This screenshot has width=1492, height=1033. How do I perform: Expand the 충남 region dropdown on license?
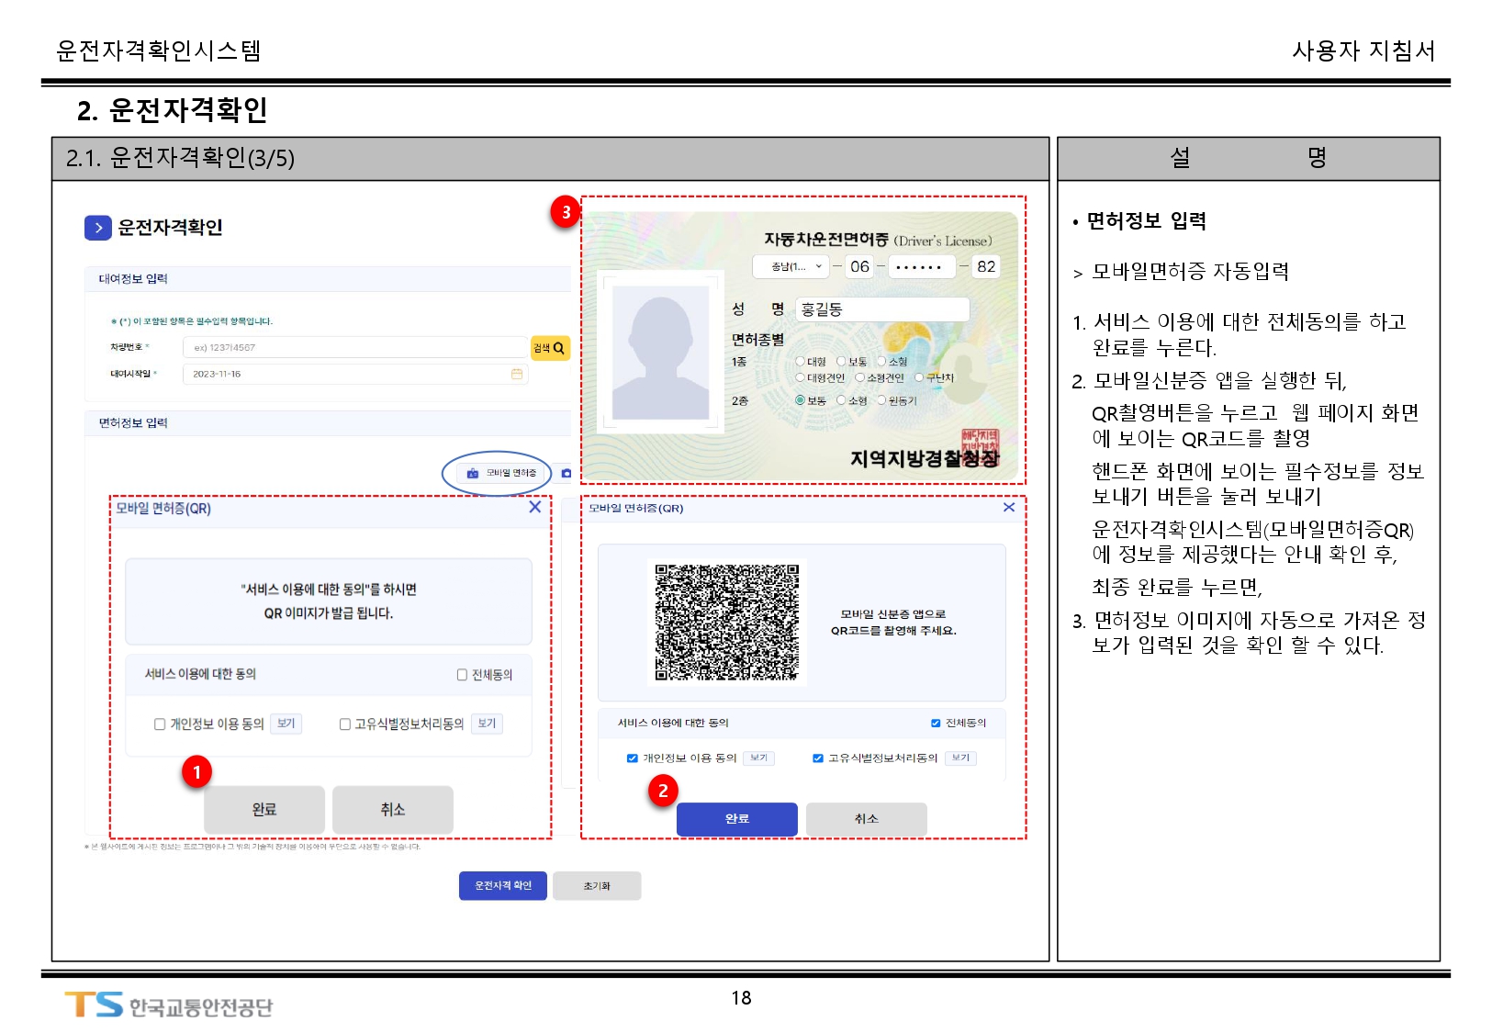(x=790, y=267)
